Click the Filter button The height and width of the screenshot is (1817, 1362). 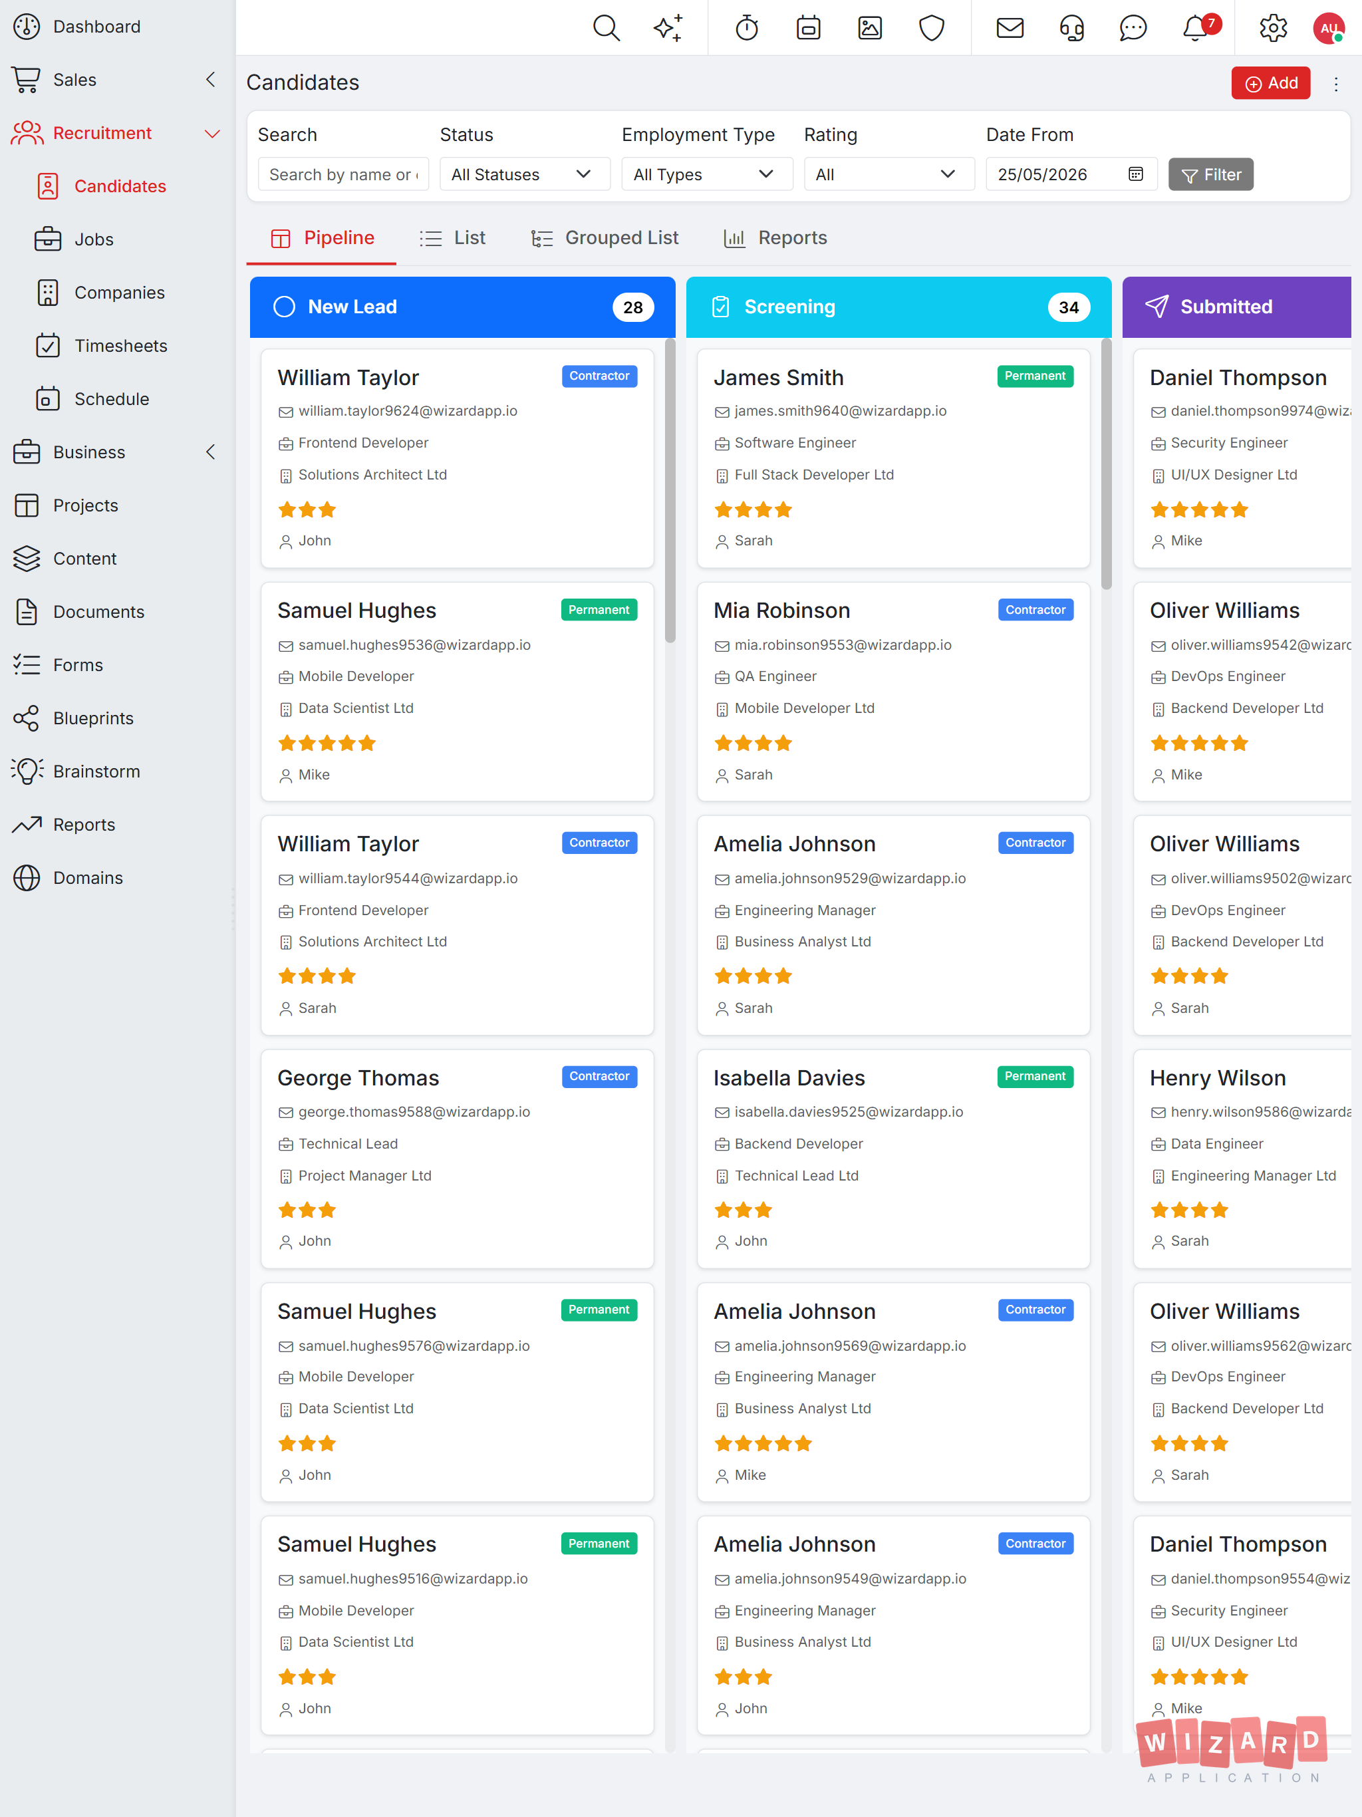click(x=1211, y=174)
